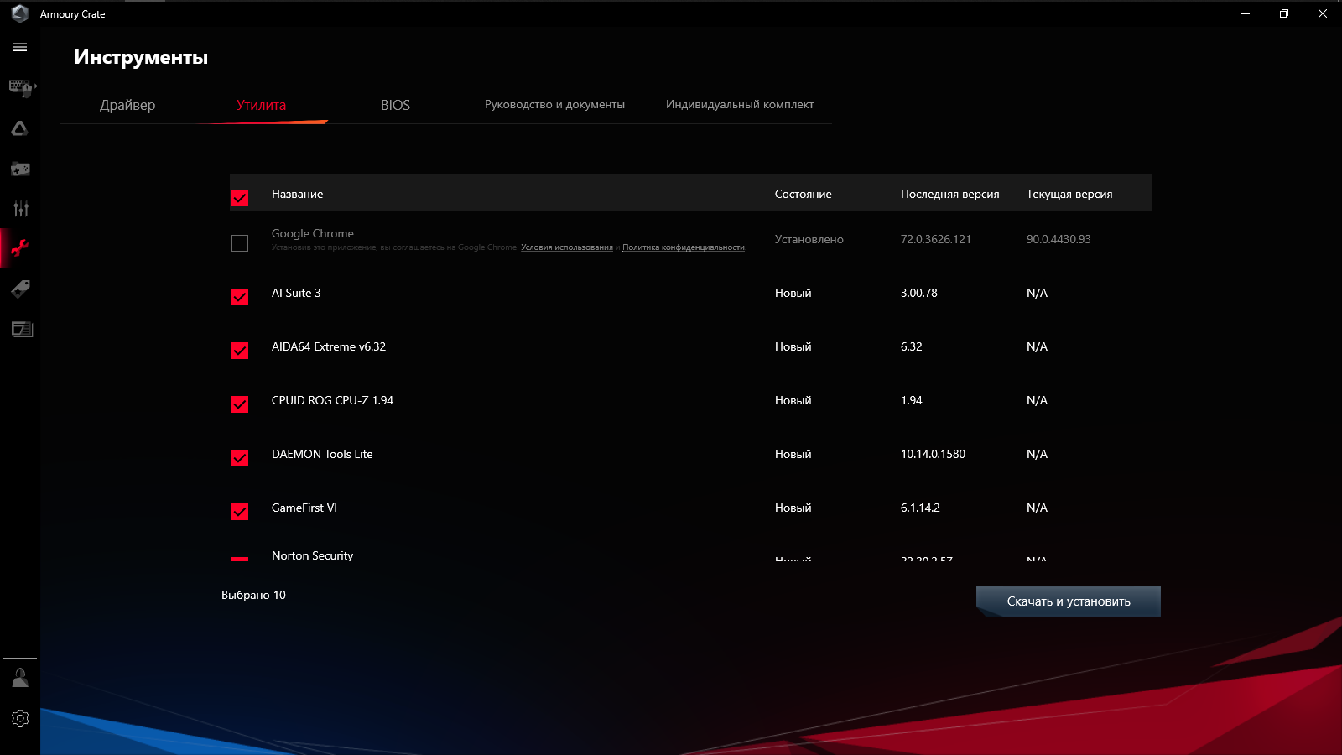Open the hamburger navigation menu
The height and width of the screenshot is (755, 1342).
pyautogui.click(x=20, y=48)
